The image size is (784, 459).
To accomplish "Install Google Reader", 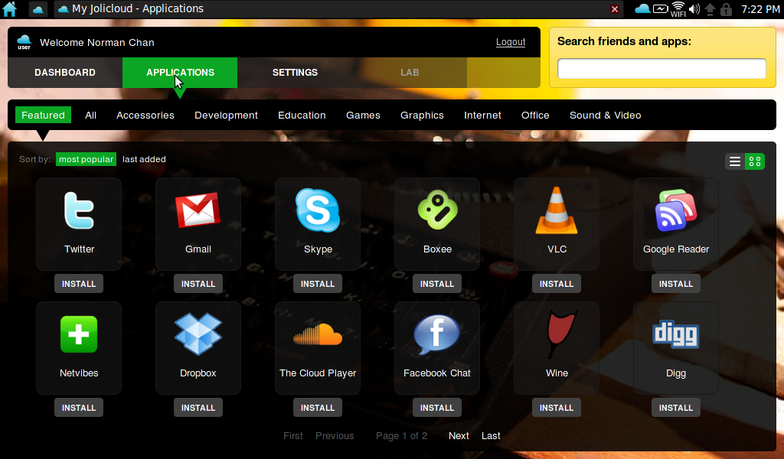I will point(676,284).
